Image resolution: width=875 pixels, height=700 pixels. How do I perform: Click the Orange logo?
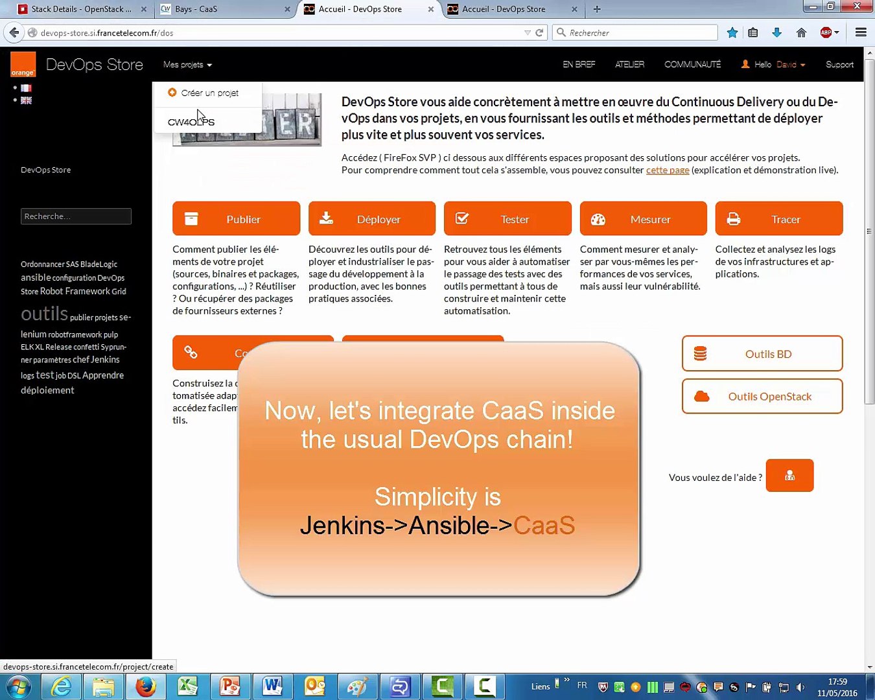tap(23, 65)
